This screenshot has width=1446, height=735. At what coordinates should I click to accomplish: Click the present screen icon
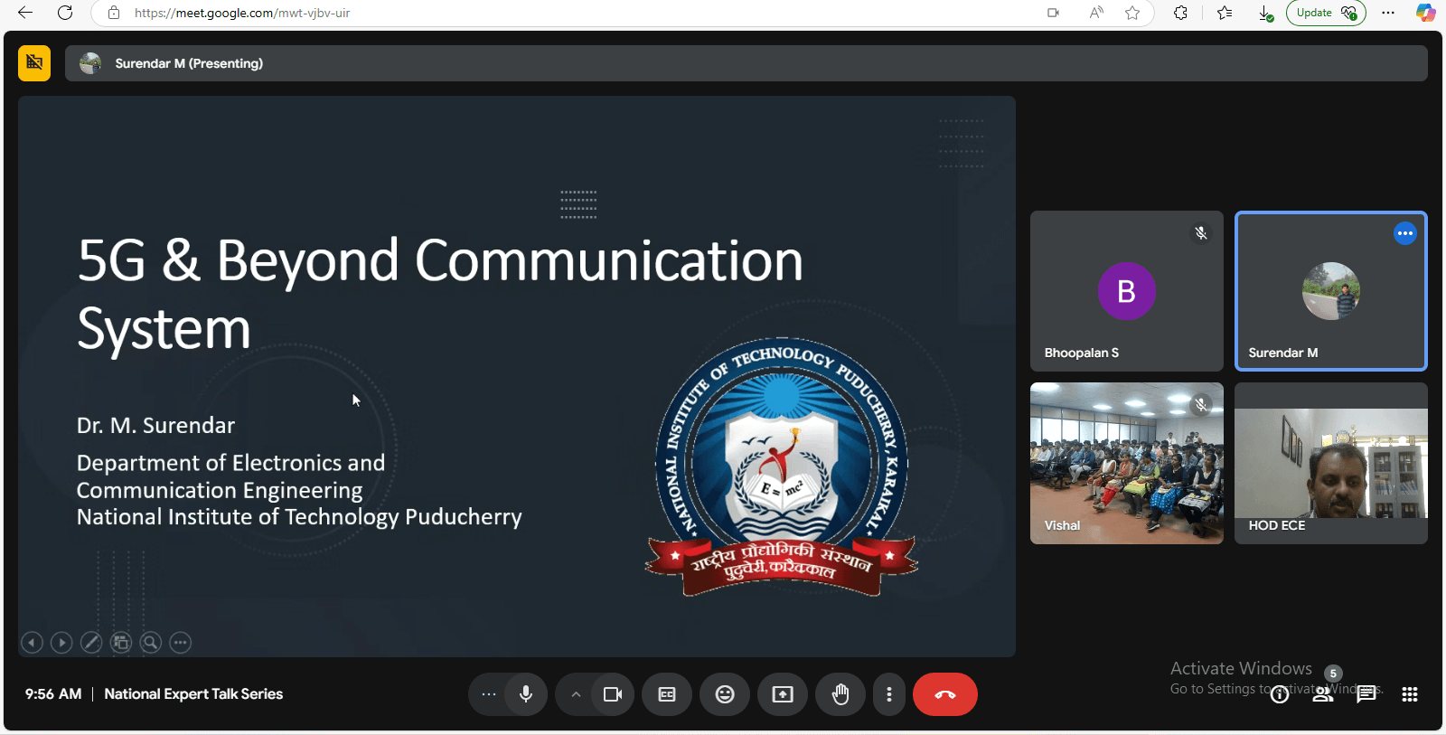point(783,694)
